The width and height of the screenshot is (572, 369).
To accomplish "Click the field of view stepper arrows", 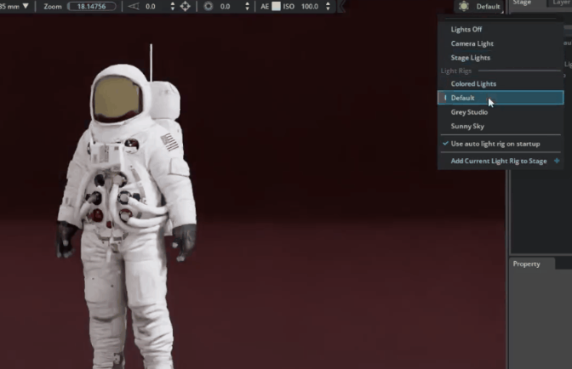I will pyautogui.click(x=173, y=6).
